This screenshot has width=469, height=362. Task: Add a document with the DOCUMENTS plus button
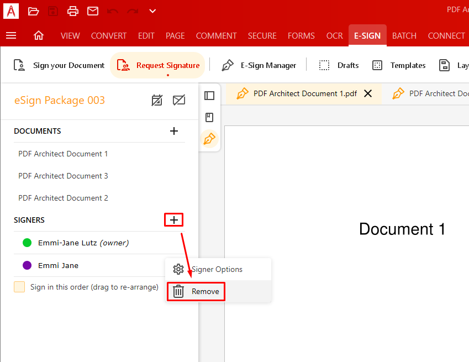(174, 131)
